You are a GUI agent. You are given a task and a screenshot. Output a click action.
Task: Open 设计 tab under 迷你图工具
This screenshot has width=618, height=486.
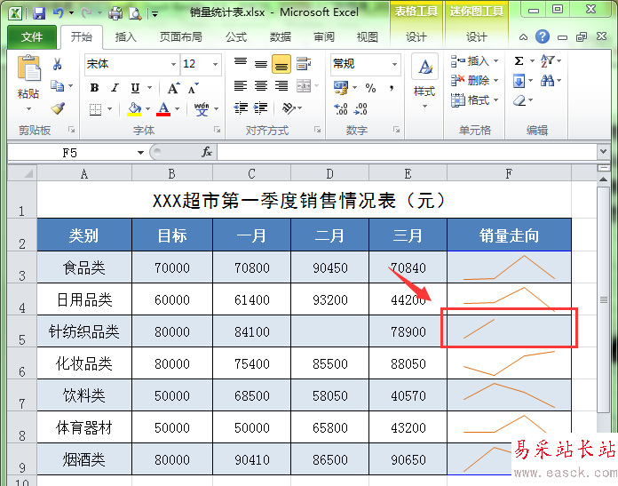point(477,37)
